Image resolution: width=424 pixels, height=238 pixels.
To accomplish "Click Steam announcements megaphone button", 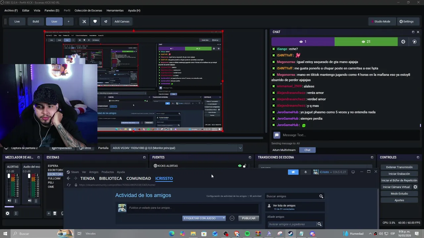I will pos(293,172).
